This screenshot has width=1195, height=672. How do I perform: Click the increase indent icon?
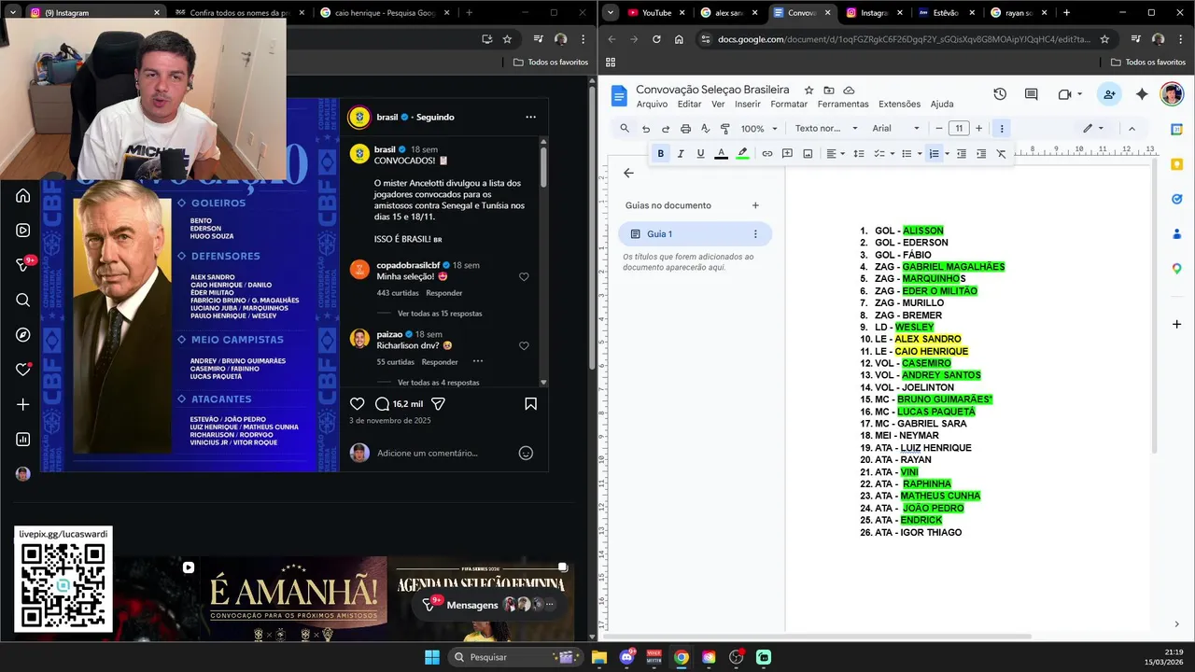981,154
